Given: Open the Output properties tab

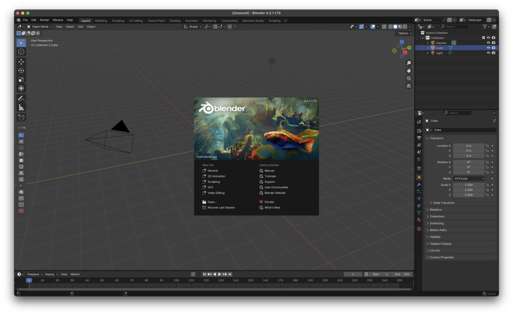Looking at the screenshot, I should tap(419, 138).
